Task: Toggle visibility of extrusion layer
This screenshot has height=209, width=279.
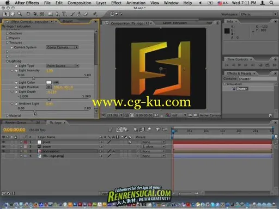Action: click(x=3, y=151)
